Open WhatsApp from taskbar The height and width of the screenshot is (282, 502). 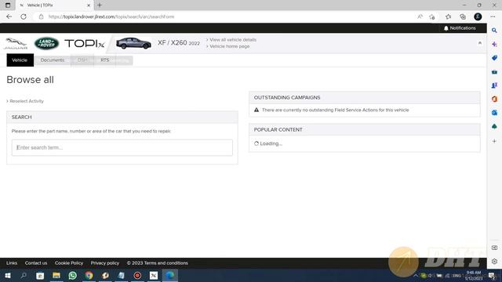[x=73, y=275]
